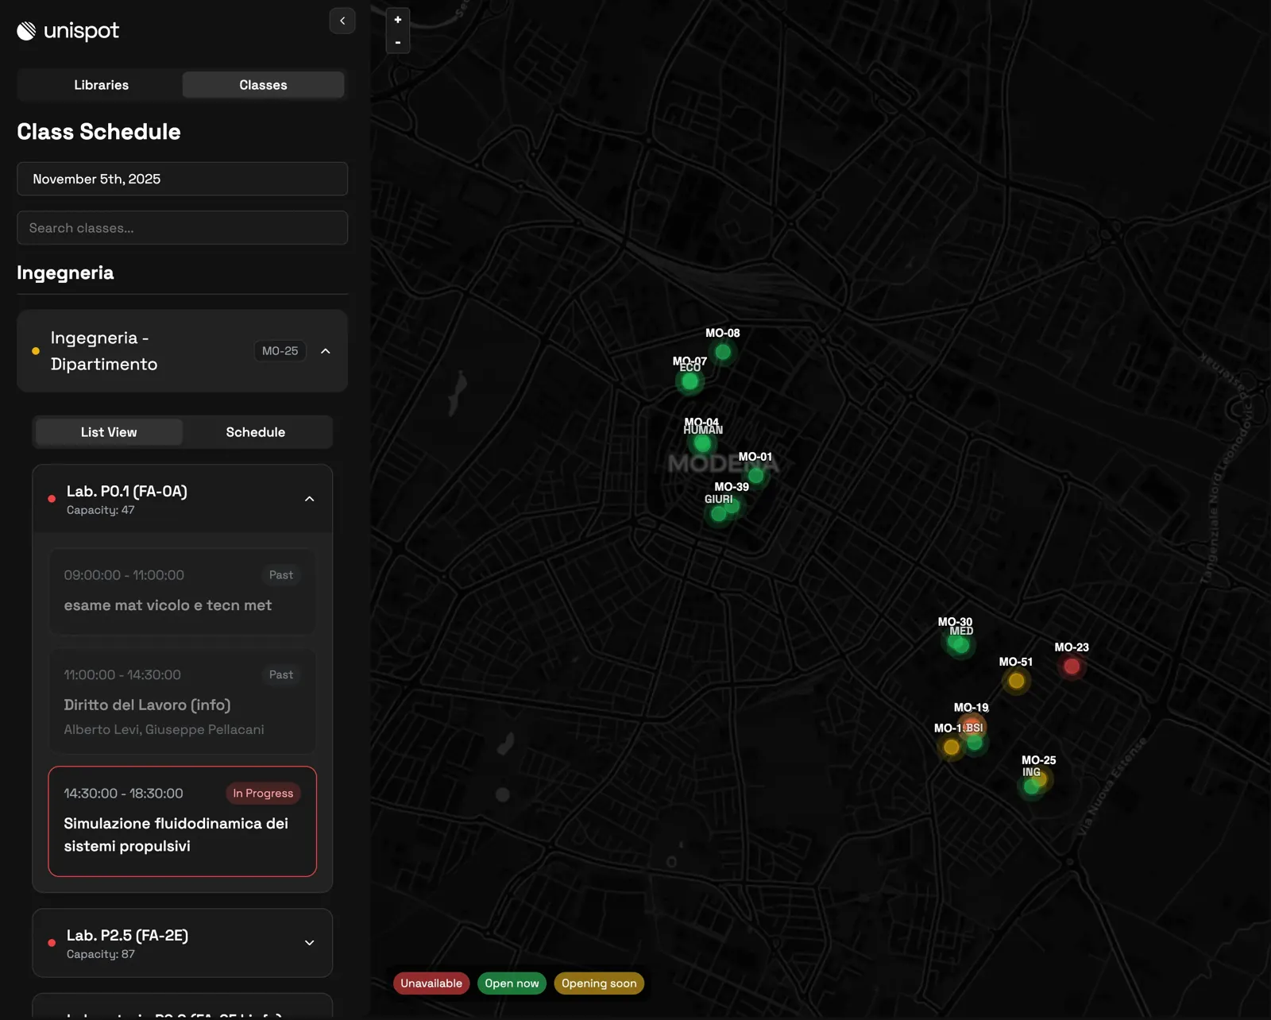Screen dimensions: 1271x1020
Task: Click the red status dot of Lab. P2.5
Action: 52,943
